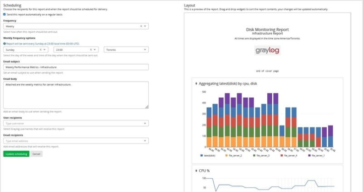Toggle latest(disk) series in chart legend
This screenshot has height=192, width=363.
(x=208, y=156)
